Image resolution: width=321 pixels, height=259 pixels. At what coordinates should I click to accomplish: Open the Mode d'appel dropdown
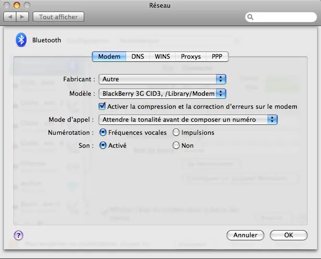click(188, 119)
